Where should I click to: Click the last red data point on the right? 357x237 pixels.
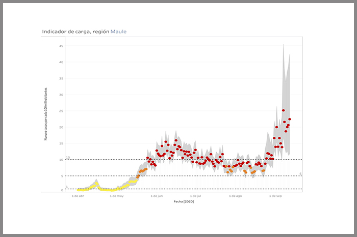(x=290, y=119)
